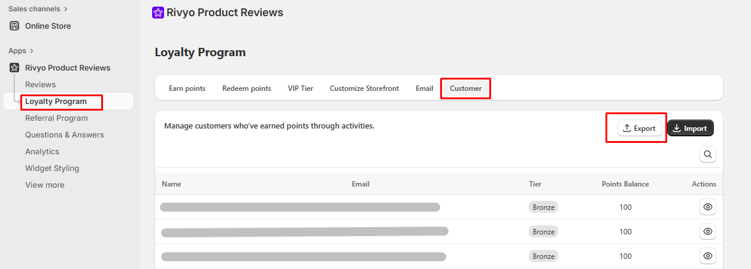751x269 pixels.
Task: Select the Customize Storefront tab
Action: pyautogui.click(x=364, y=88)
